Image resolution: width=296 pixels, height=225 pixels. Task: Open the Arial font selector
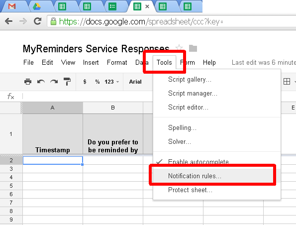coord(135,82)
